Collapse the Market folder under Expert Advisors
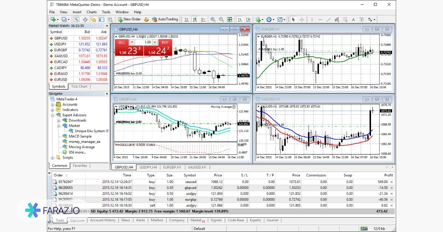 (58, 126)
